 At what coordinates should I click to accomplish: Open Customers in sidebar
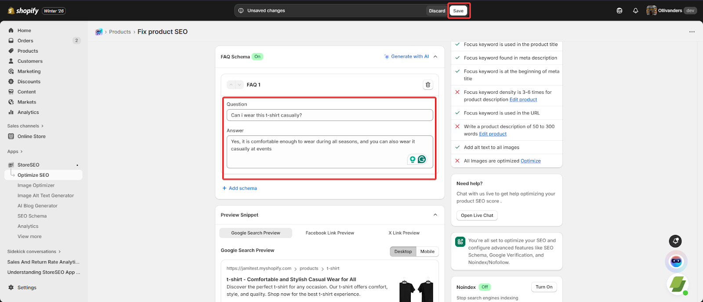tap(30, 61)
